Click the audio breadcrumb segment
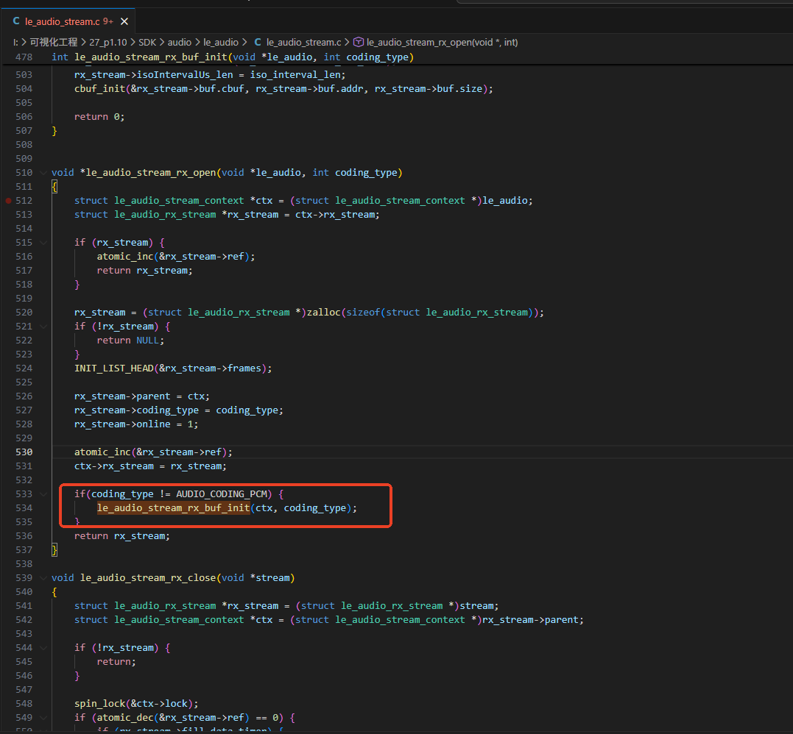Image resolution: width=793 pixels, height=734 pixels. pos(180,43)
